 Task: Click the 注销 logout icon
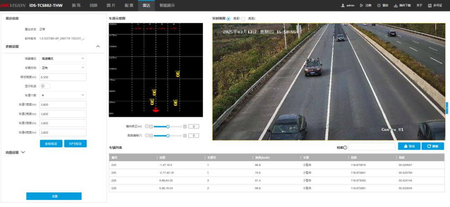pyautogui.click(x=362, y=5)
